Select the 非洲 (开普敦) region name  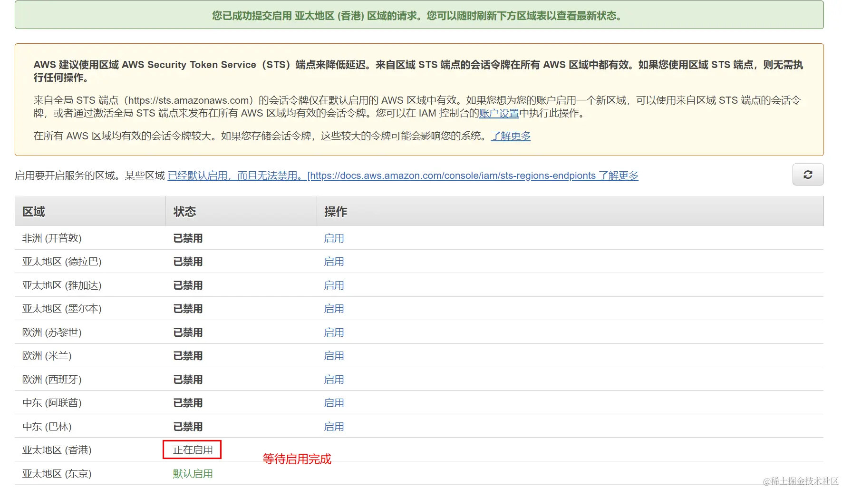(52, 238)
